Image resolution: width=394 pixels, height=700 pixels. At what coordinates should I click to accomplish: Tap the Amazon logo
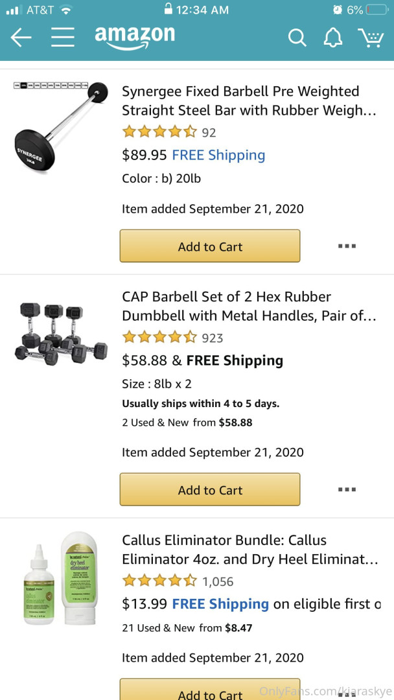click(135, 37)
